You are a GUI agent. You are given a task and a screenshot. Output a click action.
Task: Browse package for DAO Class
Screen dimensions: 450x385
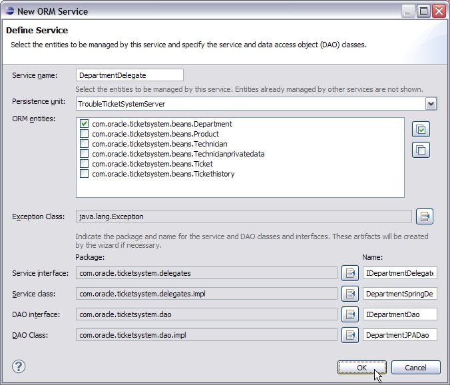click(x=350, y=335)
